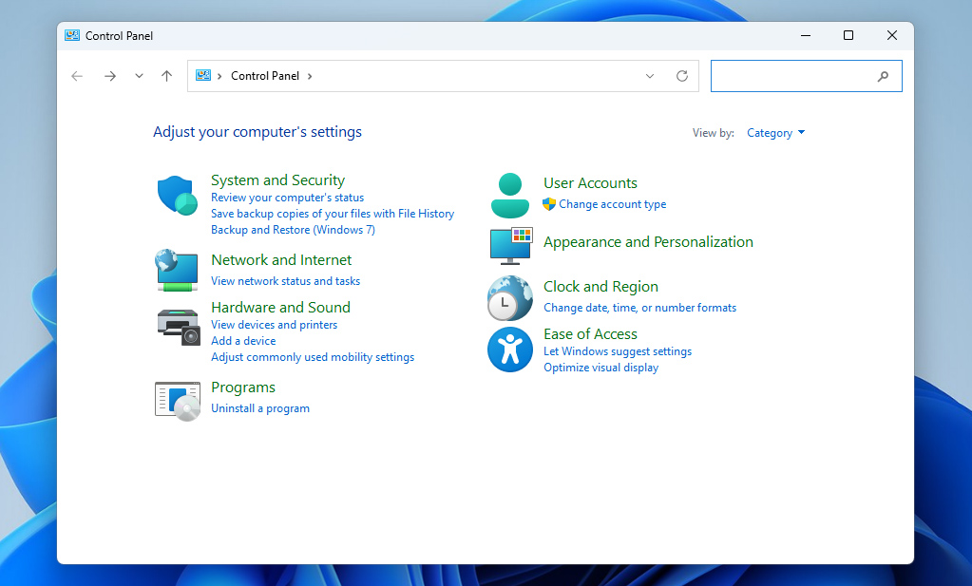The height and width of the screenshot is (586, 972).
Task: Change date, time, or number formats
Action: pos(639,308)
